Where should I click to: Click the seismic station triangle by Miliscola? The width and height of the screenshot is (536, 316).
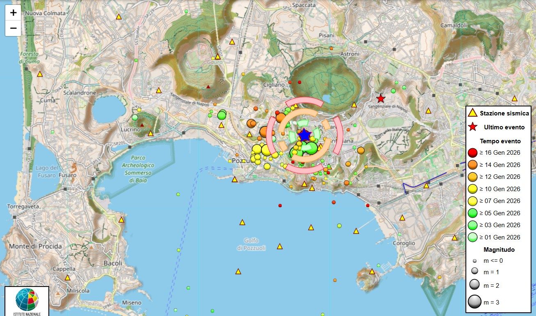point(68,278)
